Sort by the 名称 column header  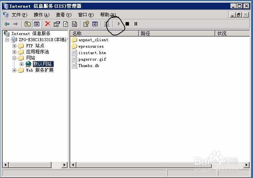(x=105, y=34)
